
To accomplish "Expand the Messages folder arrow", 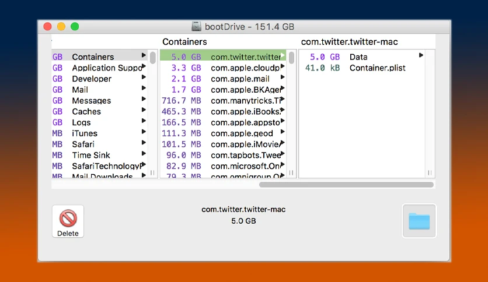I will click(x=144, y=99).
